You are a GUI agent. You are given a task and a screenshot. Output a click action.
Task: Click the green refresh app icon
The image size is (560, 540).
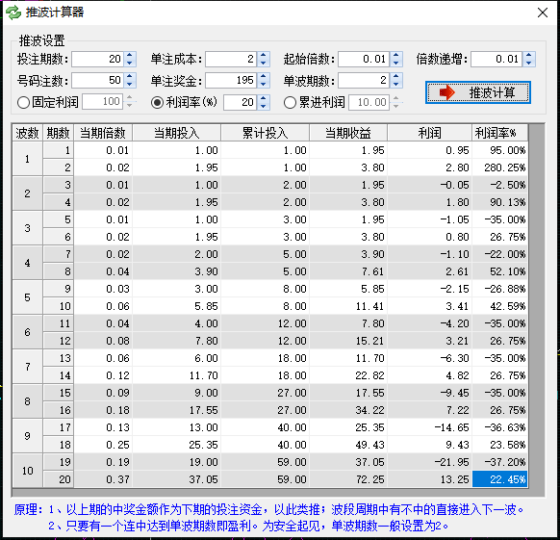pos(13,13)
